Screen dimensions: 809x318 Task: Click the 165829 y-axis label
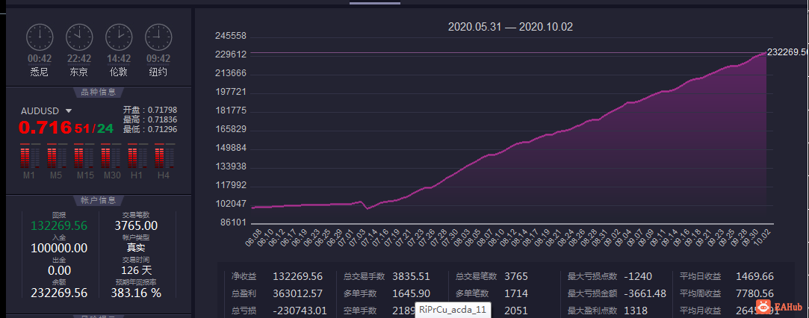pyautogui.click(x=231, y=129)
